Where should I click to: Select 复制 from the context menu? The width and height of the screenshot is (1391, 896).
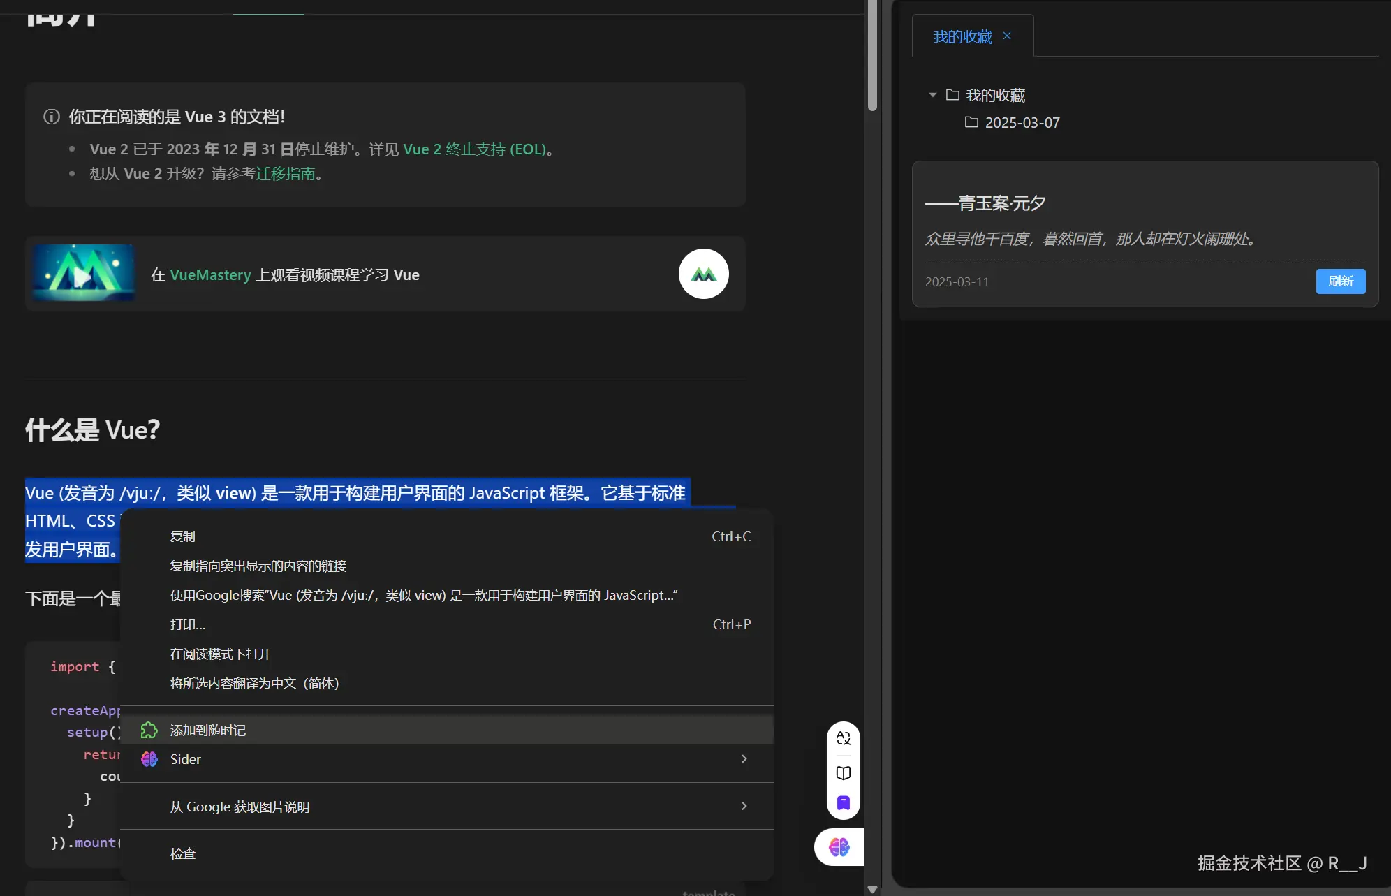[183, 536]
